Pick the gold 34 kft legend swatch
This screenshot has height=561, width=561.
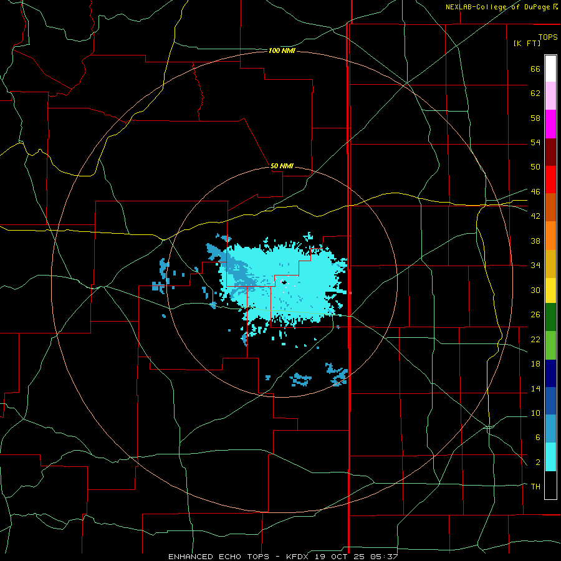pyautogui.click(x=550, y=264)
